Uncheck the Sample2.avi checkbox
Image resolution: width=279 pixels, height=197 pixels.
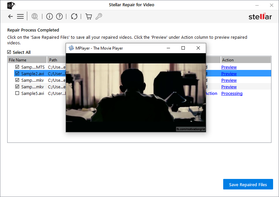17,74
